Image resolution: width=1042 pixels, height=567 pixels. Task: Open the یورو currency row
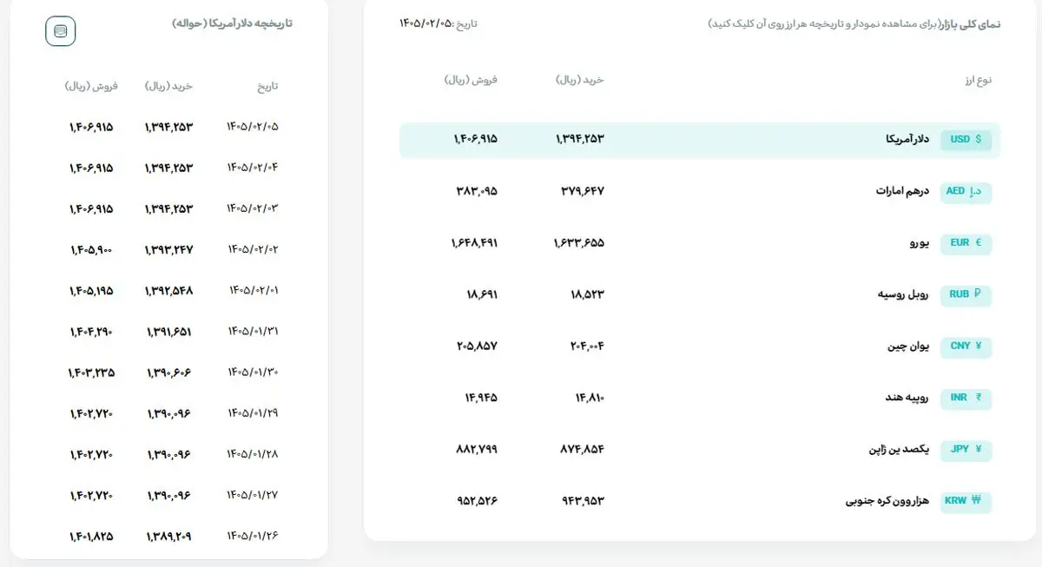pos(700,243)
